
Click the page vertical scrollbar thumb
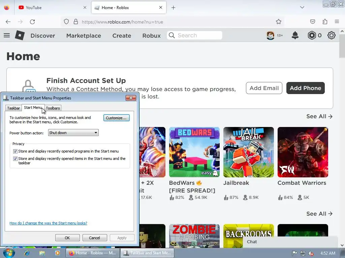(x=342, y=45)
